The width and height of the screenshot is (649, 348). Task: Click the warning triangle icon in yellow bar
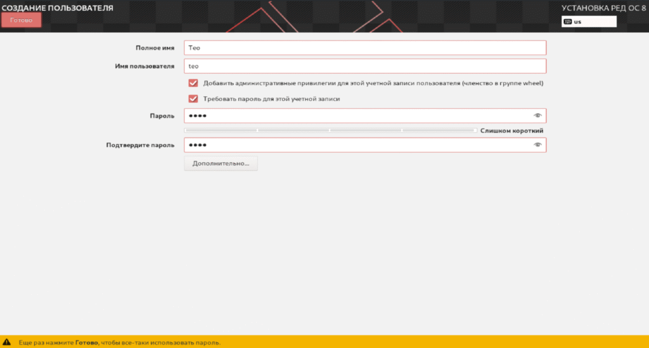point(6,342)
